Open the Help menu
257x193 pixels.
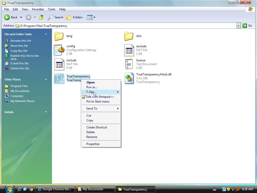(x=62, y=9)
